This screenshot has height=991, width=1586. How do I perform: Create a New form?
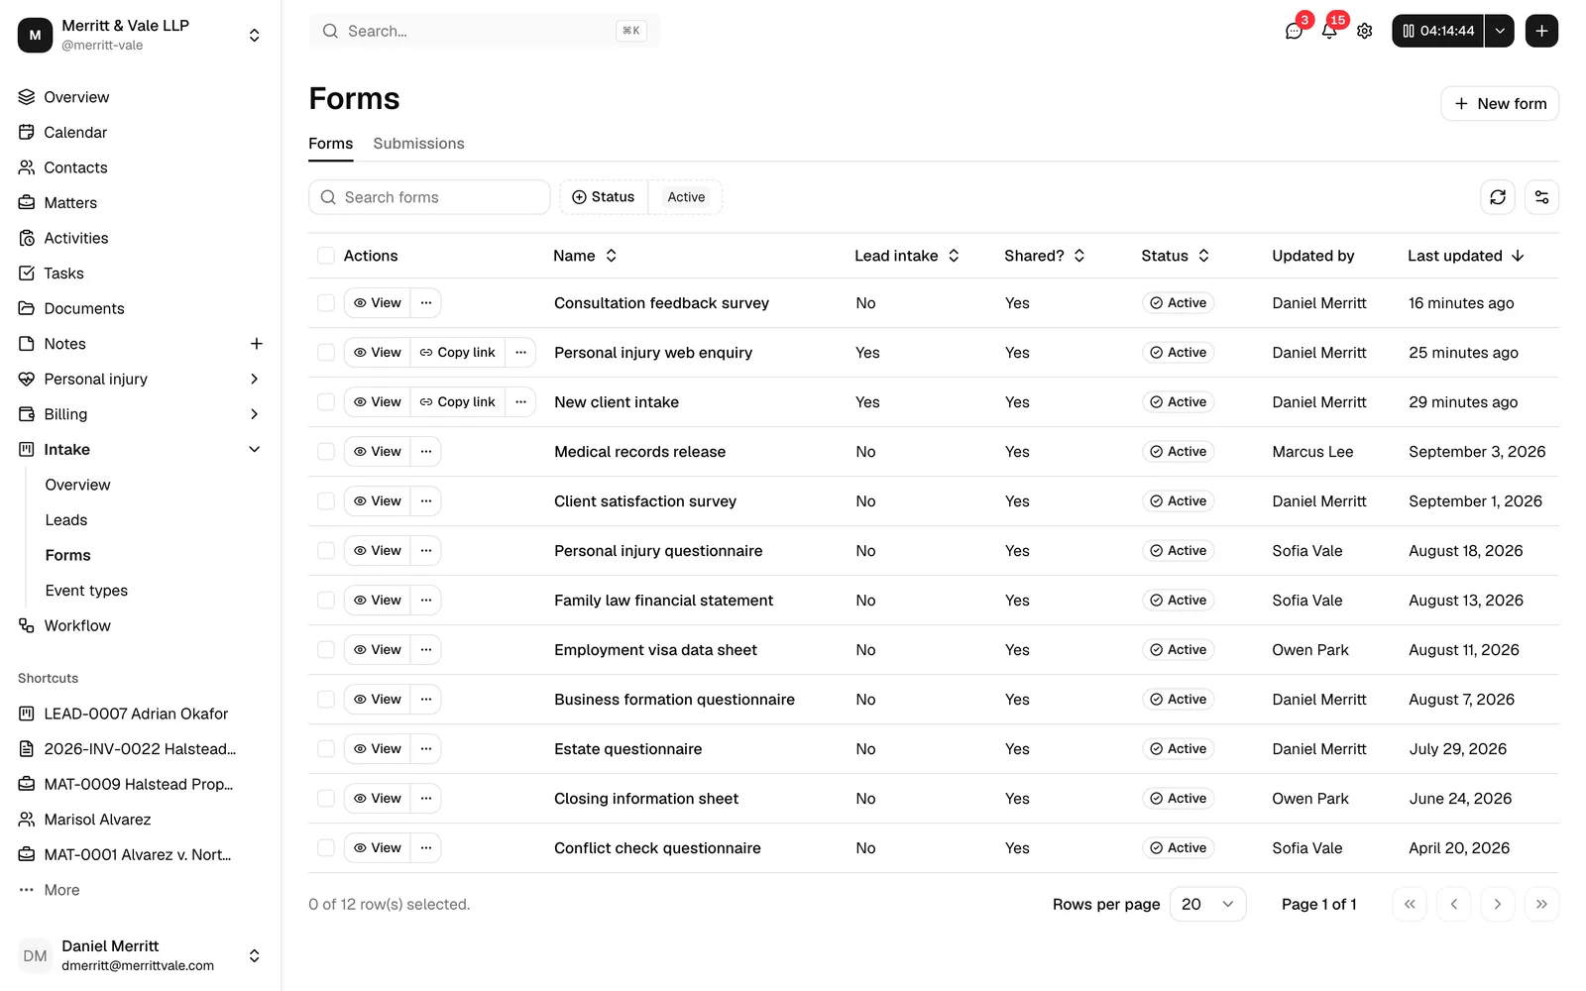tap(1500, 103)
